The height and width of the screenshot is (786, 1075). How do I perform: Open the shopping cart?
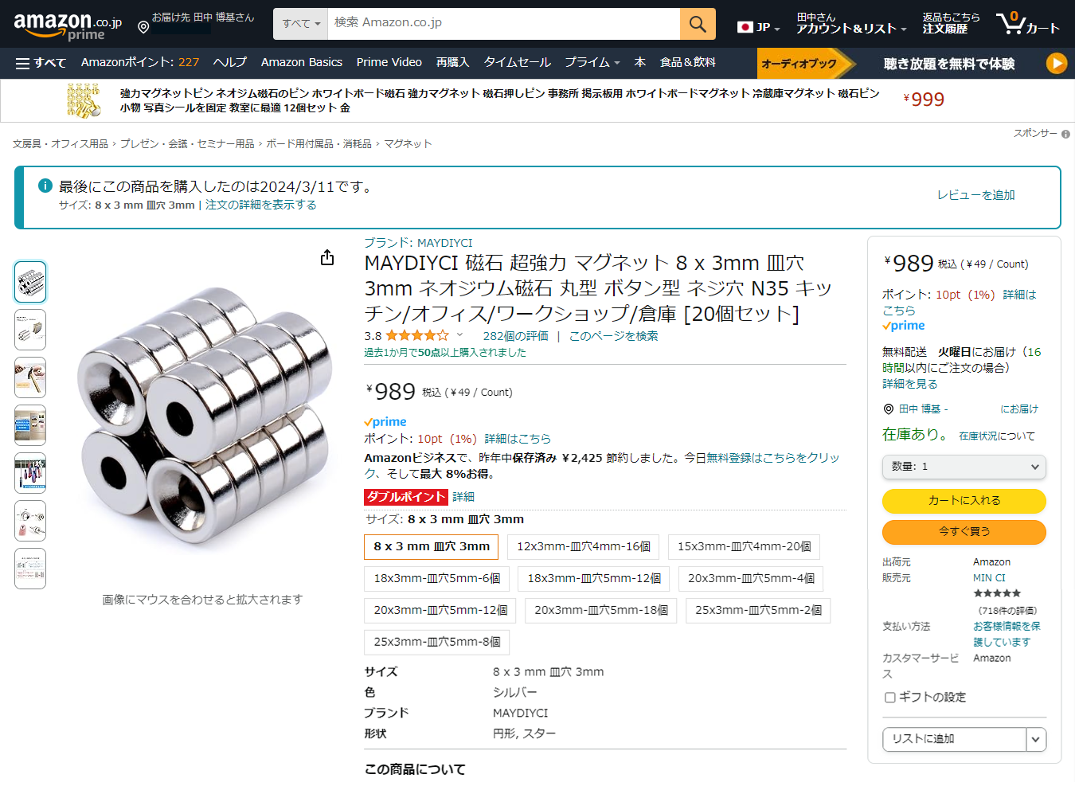click(1028, 23)
